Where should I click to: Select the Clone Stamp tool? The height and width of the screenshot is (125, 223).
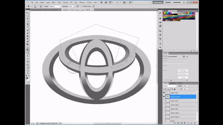[x=28, y=36]
